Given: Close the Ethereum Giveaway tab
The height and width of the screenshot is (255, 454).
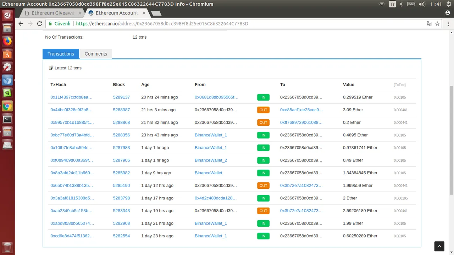Looking at the screenshot, I should point(80,13).
